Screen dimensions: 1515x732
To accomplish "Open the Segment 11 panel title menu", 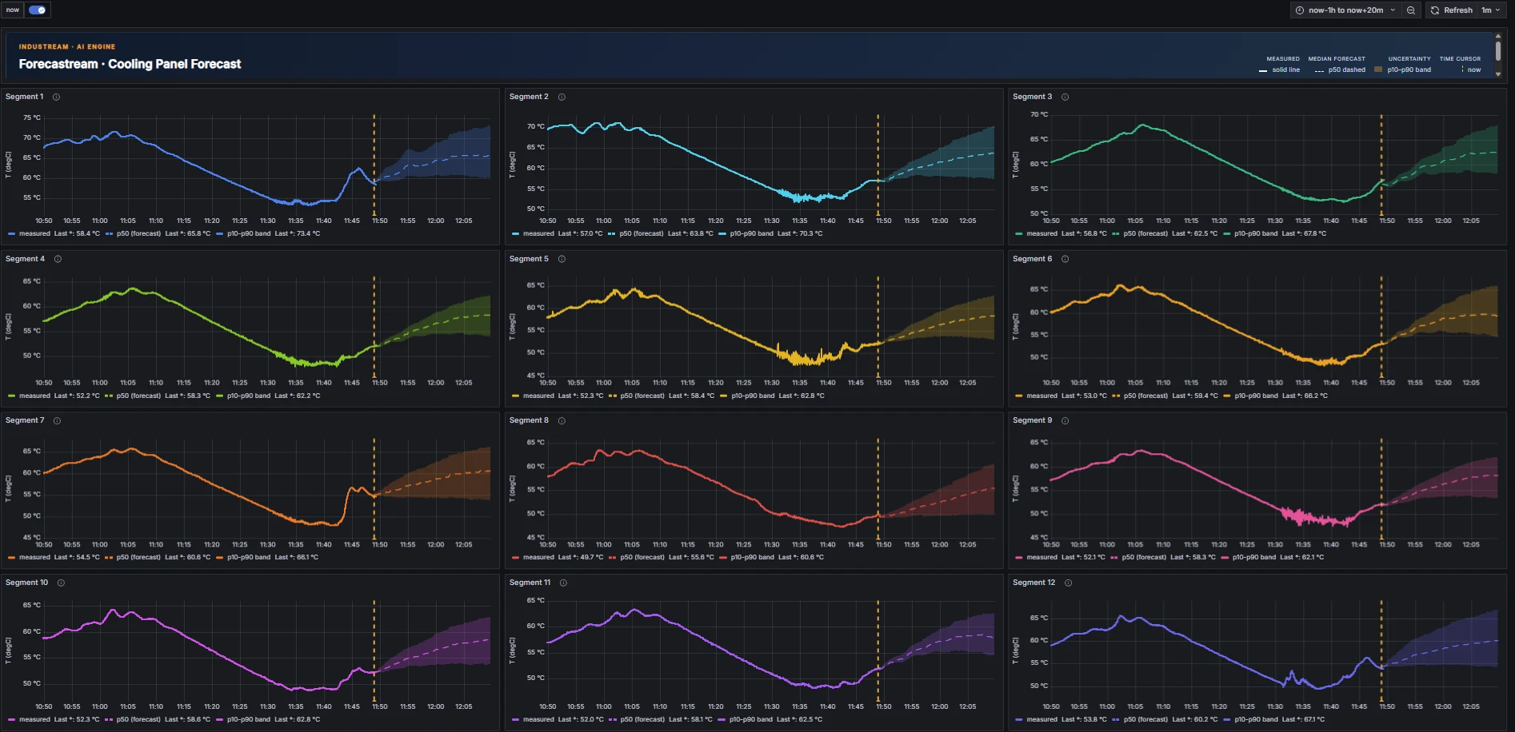I will (530, 582).
